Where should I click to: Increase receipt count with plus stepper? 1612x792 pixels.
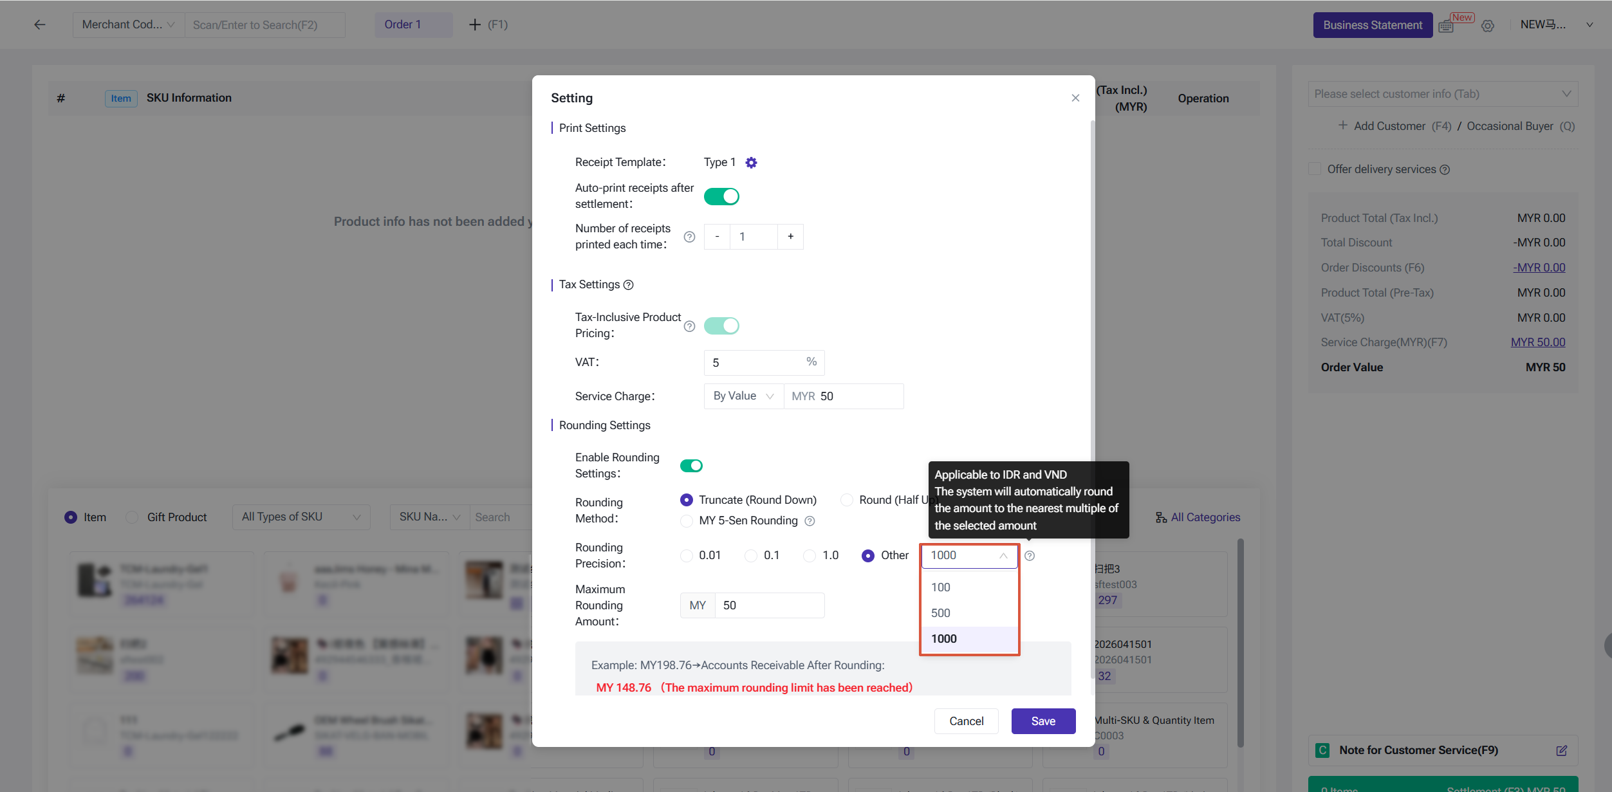pyautogui.click(x=790, y=237)
